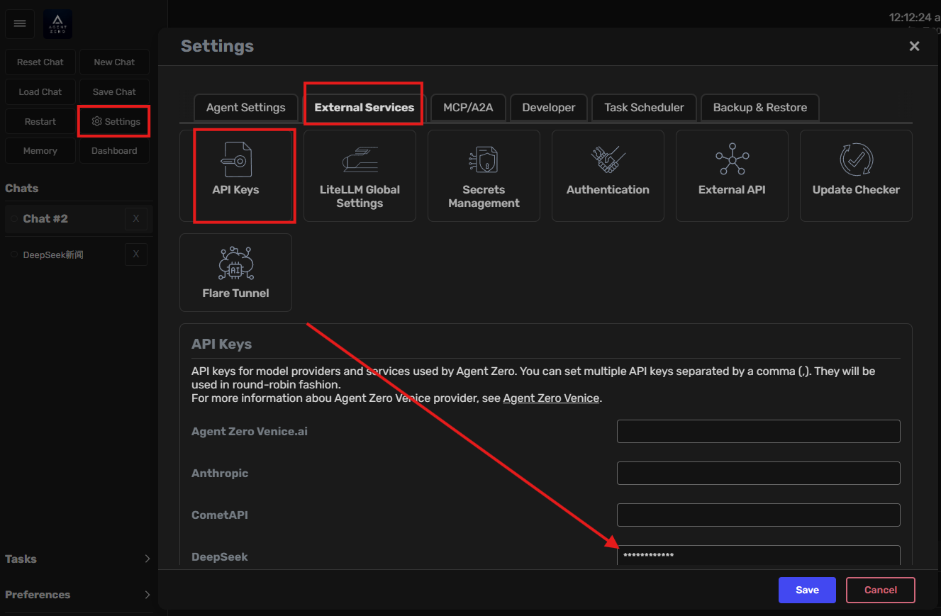Screen dimensions: 941x616
Task: Open the Flare Tunnel icon
Action: pos(235,264)
